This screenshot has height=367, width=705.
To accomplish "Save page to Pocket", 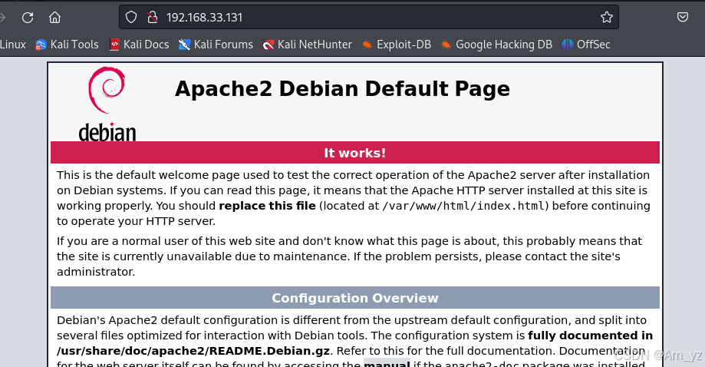I will [x=683, y=17].
